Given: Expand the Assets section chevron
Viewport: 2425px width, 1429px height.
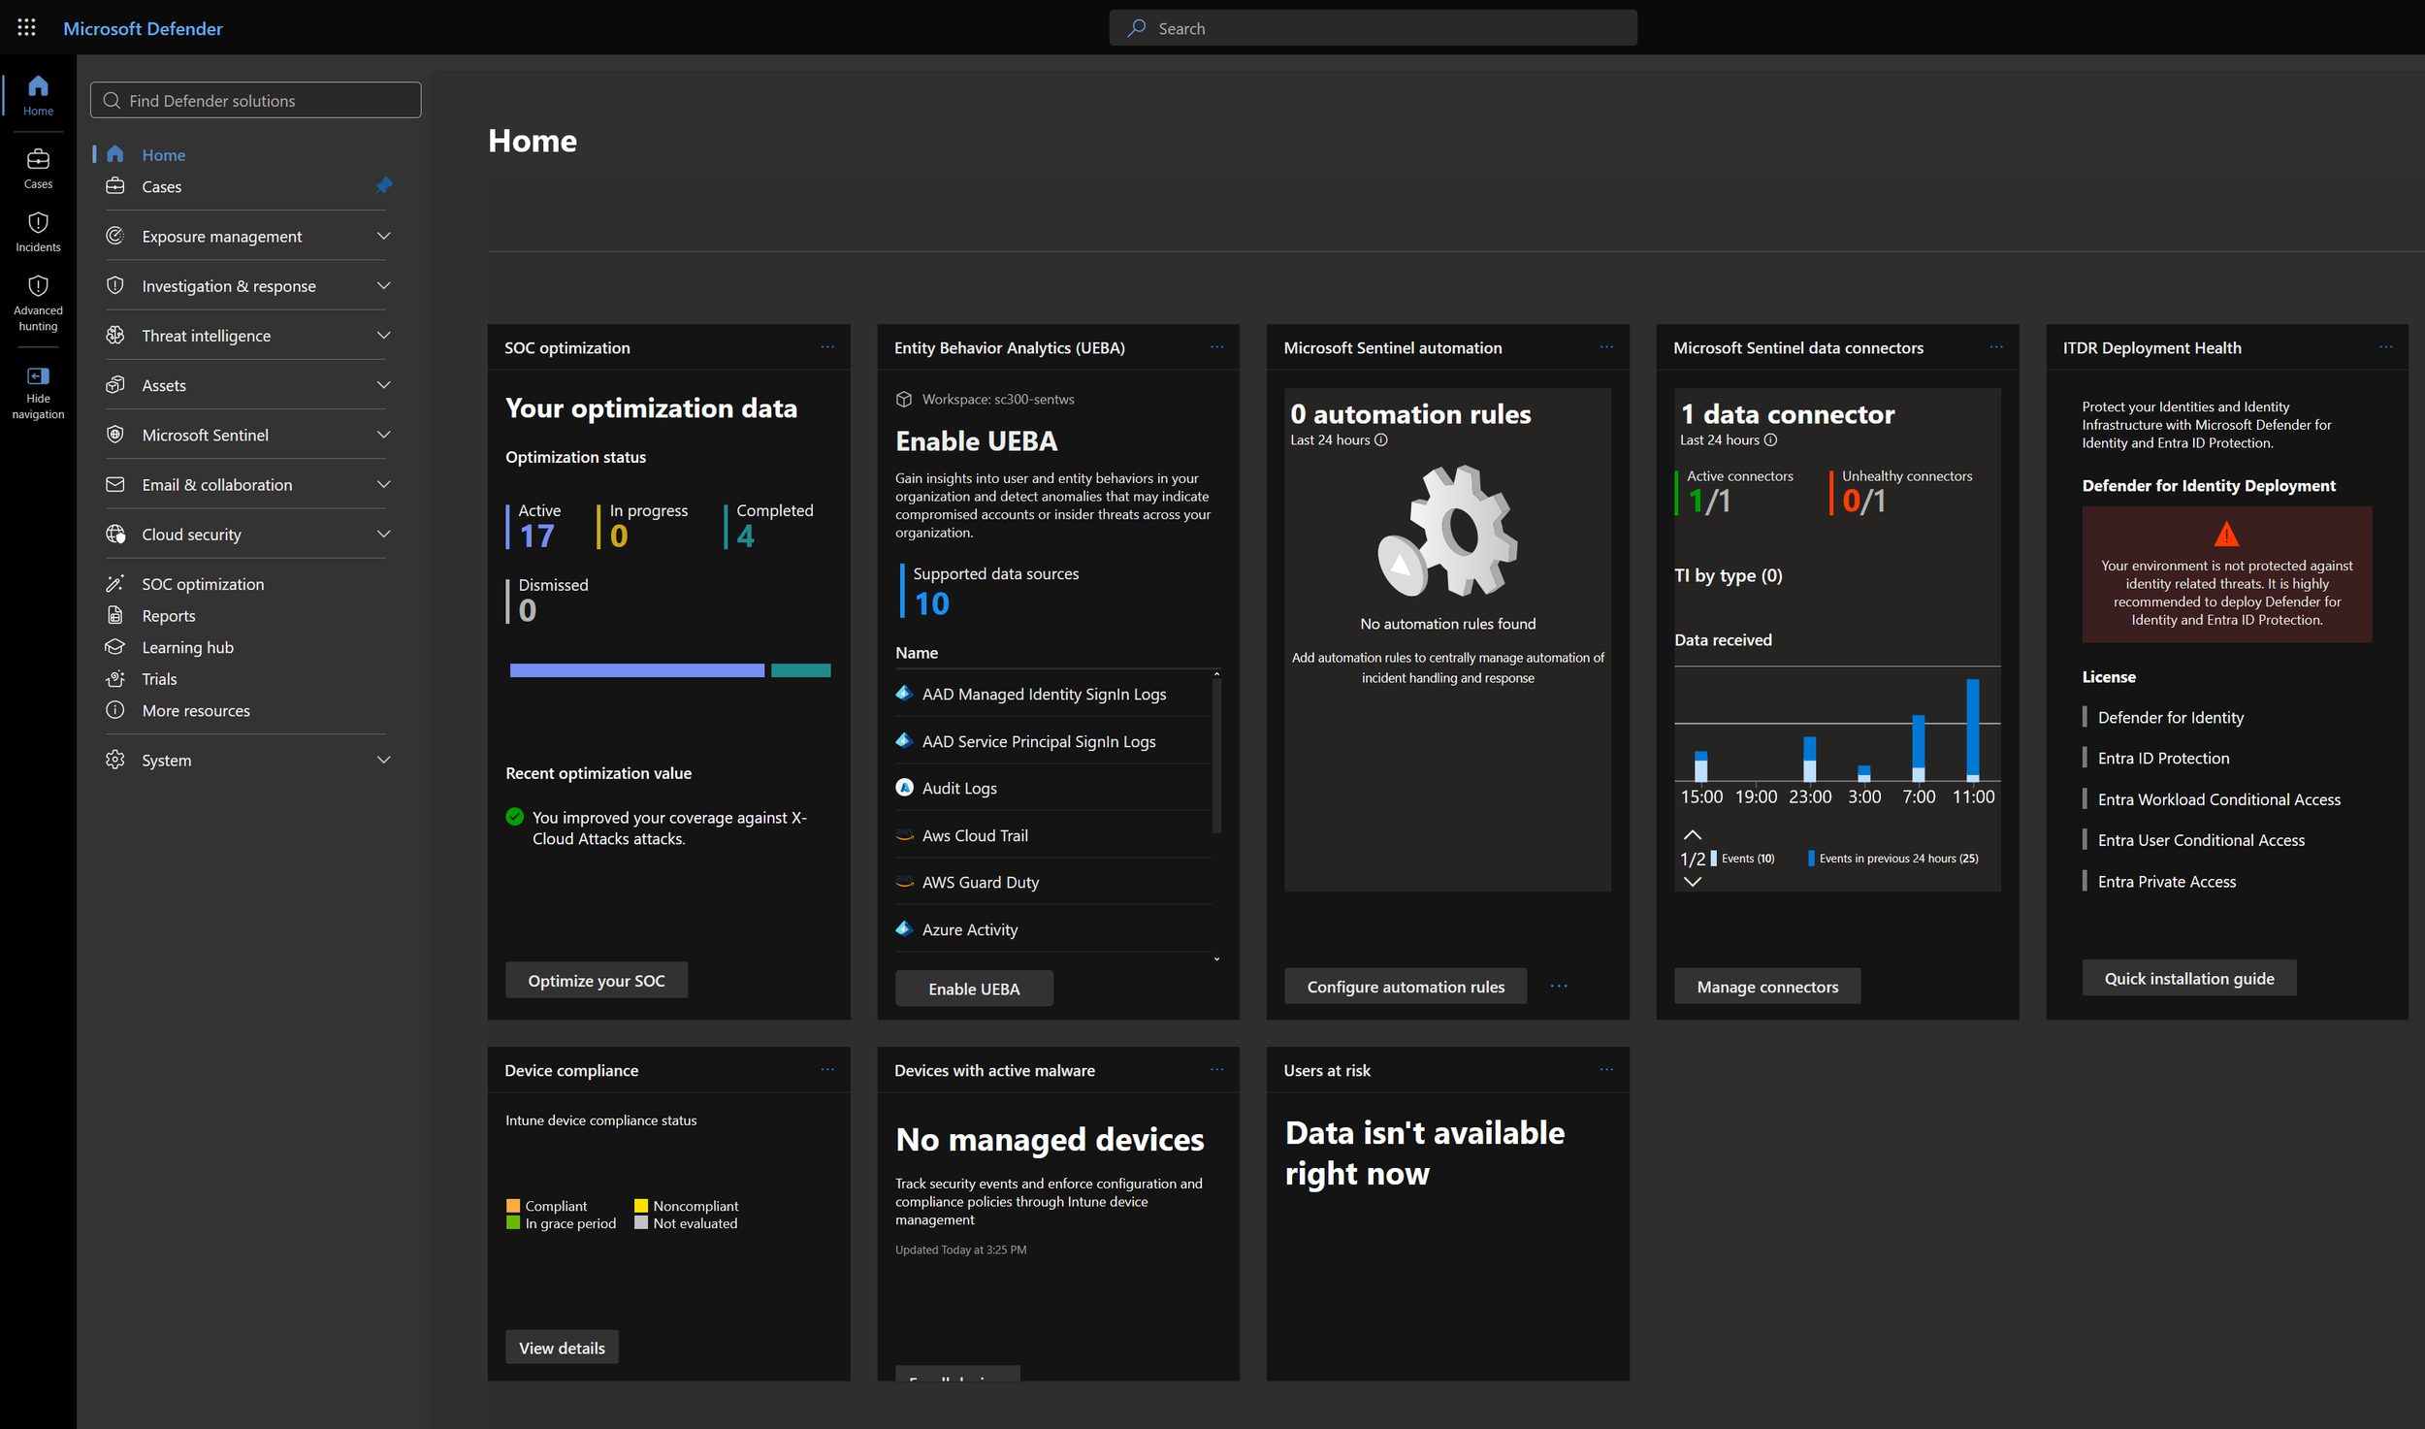Looking at the screenshot, I should coord(384,384).
